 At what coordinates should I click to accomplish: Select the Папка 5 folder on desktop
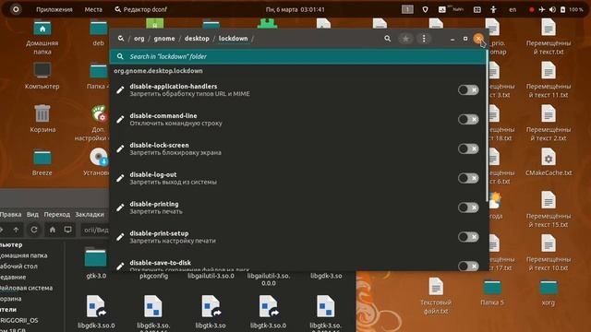pos(492,293)
